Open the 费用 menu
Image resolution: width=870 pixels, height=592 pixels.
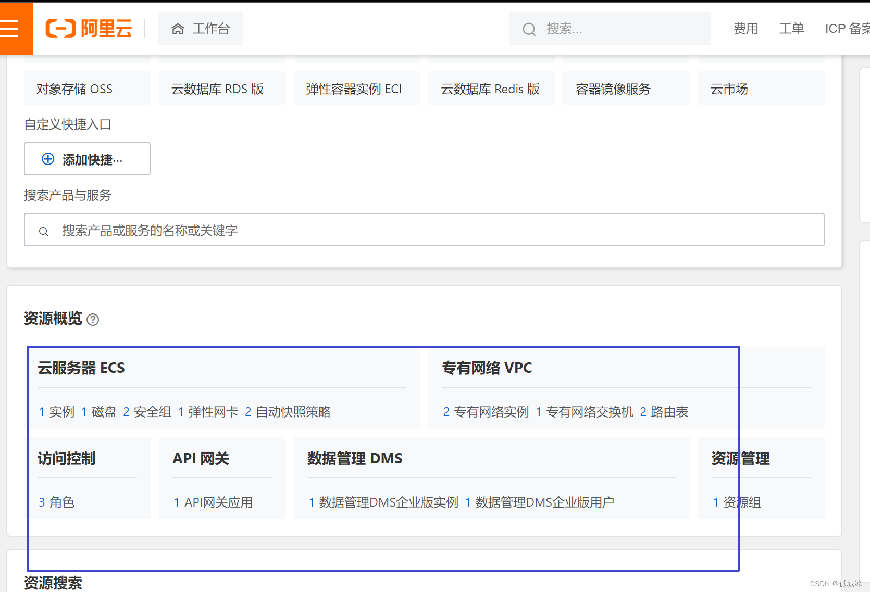[x=745, y=29]
